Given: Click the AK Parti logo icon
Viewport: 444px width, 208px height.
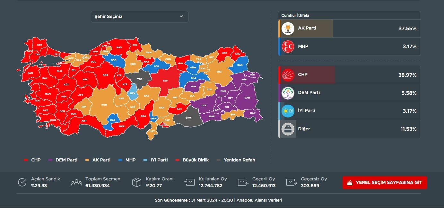Looking at the screenshot, I should [288, 29].
